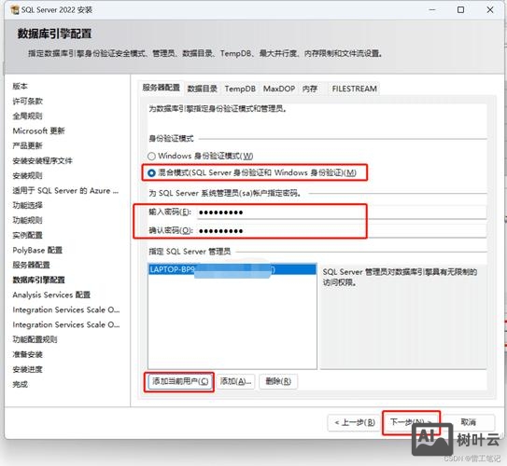507x466 pixels.
Task: Click PolyBase 配置 step in sidebar
Action: pos(37,250)
